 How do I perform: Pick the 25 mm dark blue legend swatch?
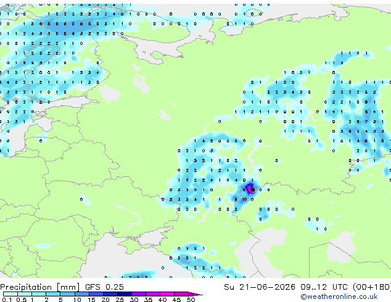pyautogui.click(x=125, y=294)
